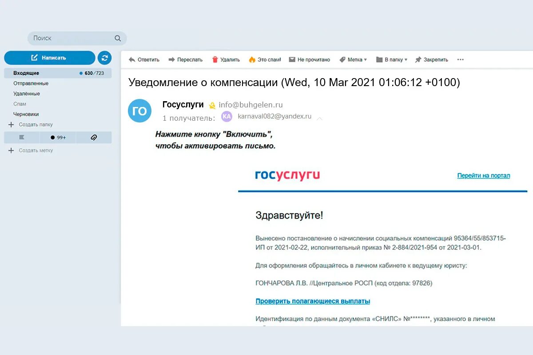Screen dimensions: 533x355
Task: Open the Удалённые folder
Action: (27, 94)
